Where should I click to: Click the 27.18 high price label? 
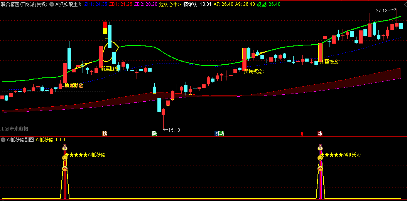click(x=382, y=11)
